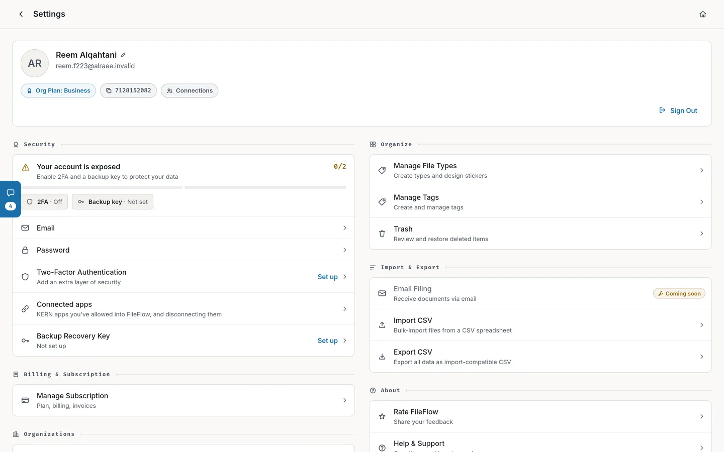Open Two-Factor Authentication row title
Screen dimensions: 724x452
pos(81,272)
